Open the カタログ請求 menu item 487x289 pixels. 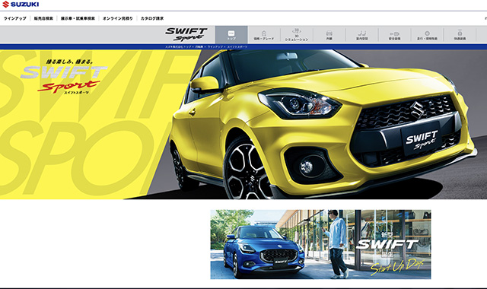(x=152, y=18)
